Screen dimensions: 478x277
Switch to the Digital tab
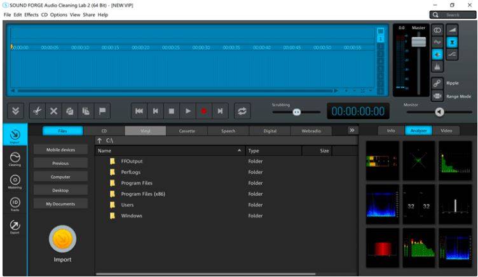270,131
